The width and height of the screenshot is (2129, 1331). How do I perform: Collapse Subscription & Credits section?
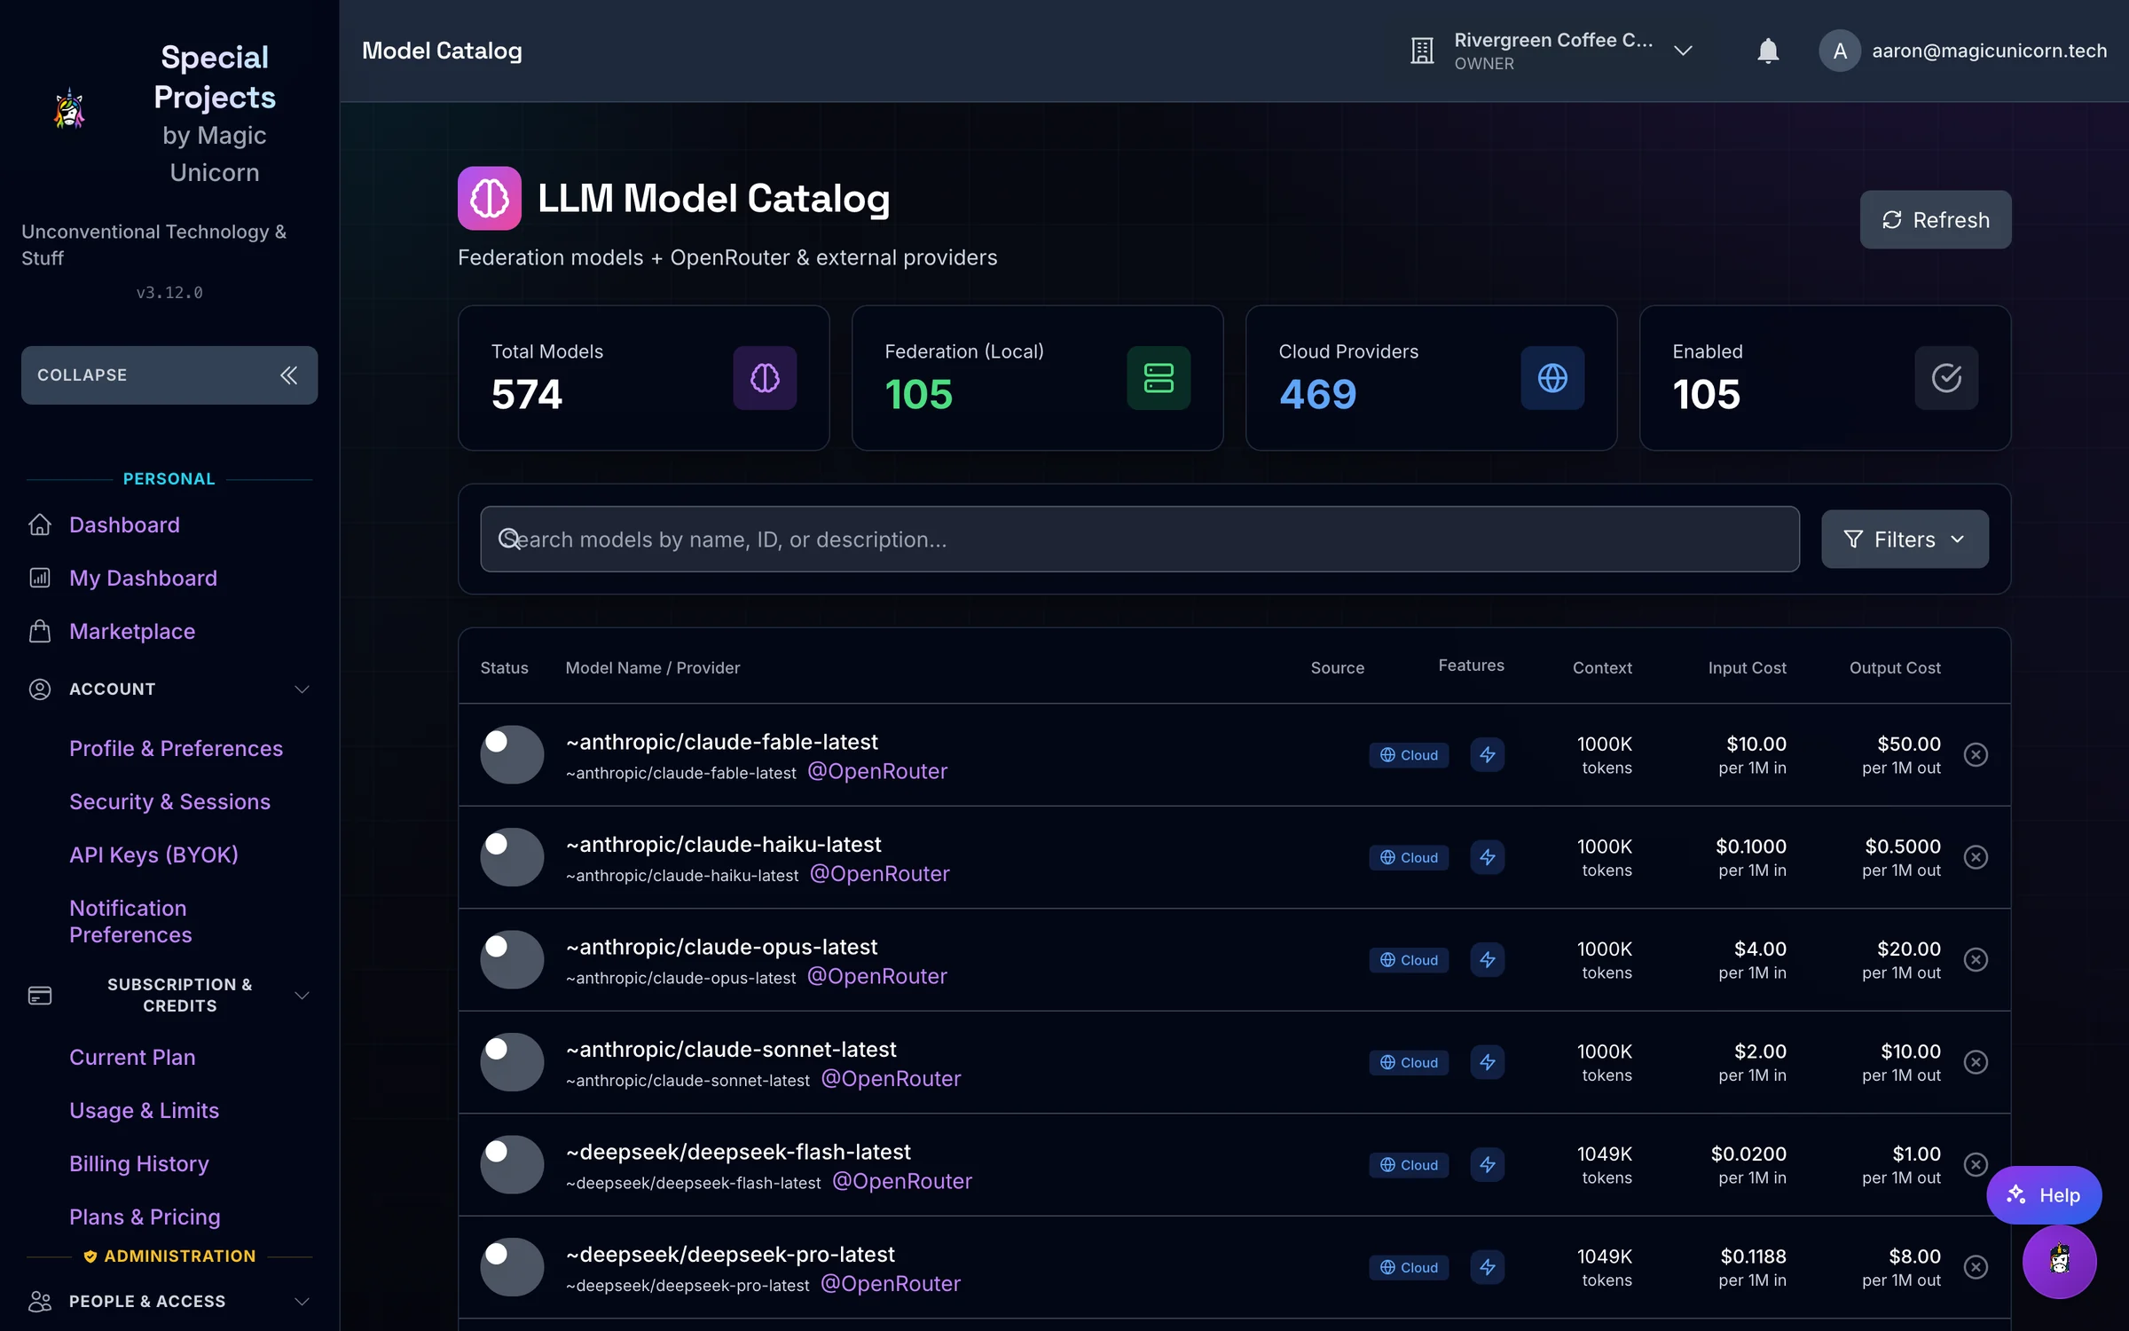pyautogui.click(x=169, y=996)
